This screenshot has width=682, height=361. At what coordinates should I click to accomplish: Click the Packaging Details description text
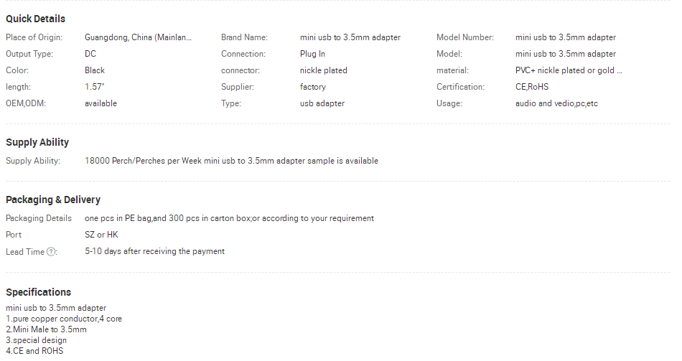229,218
